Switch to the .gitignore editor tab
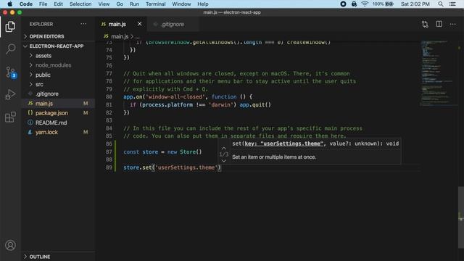Screen dimensions: 464x261 point(173,24)
